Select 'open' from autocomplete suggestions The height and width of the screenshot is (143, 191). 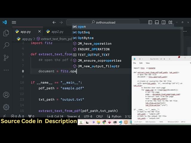point(81,27)
